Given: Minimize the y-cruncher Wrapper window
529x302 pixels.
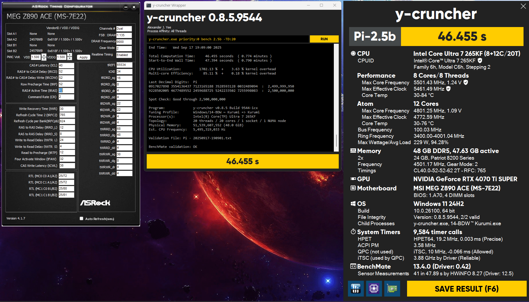Looking at the screenshot, I should (308, 5).
